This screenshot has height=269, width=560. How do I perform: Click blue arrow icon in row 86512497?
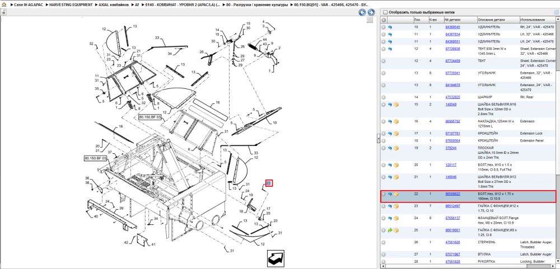[390, 206]
